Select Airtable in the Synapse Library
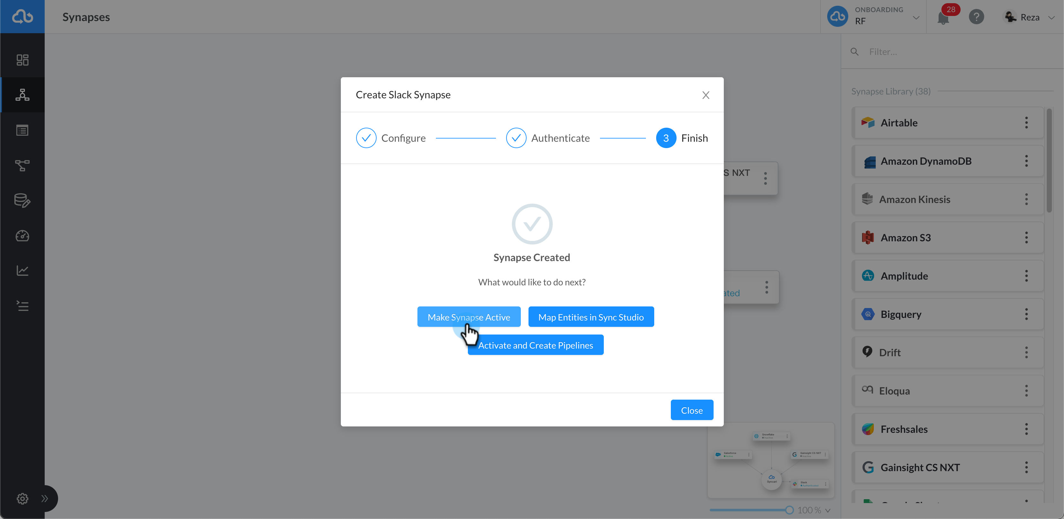The height and width of the screenshot is (519, 1064). (x=948, y=122)
